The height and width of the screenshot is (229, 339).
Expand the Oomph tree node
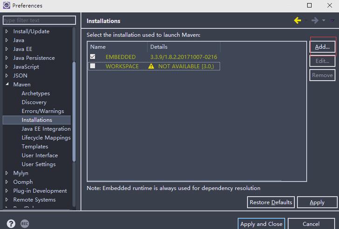coord(7,182)
